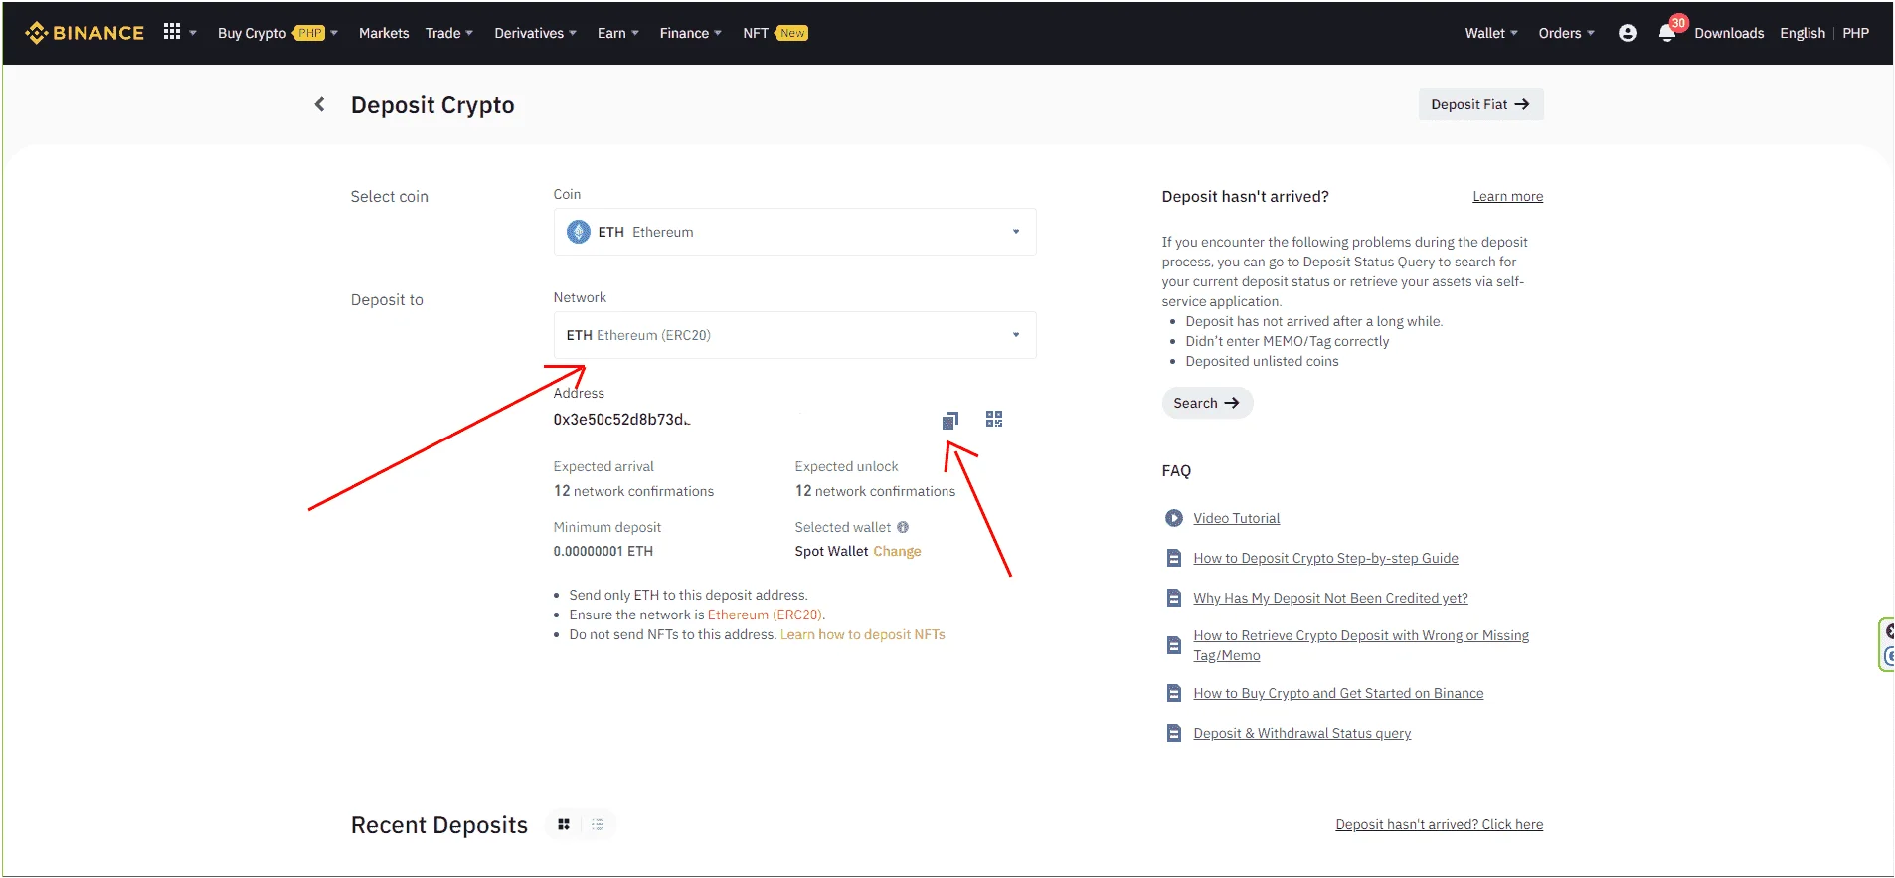Viewport: 1895px width, 878px height.
Task: Open How to Retrieve Crypto Deposit link
Action: (1361, 645)
